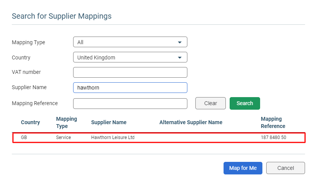Click the Alternative Supplier Name column header
This screenshot has width=318, height=179.
pos(191,122)
